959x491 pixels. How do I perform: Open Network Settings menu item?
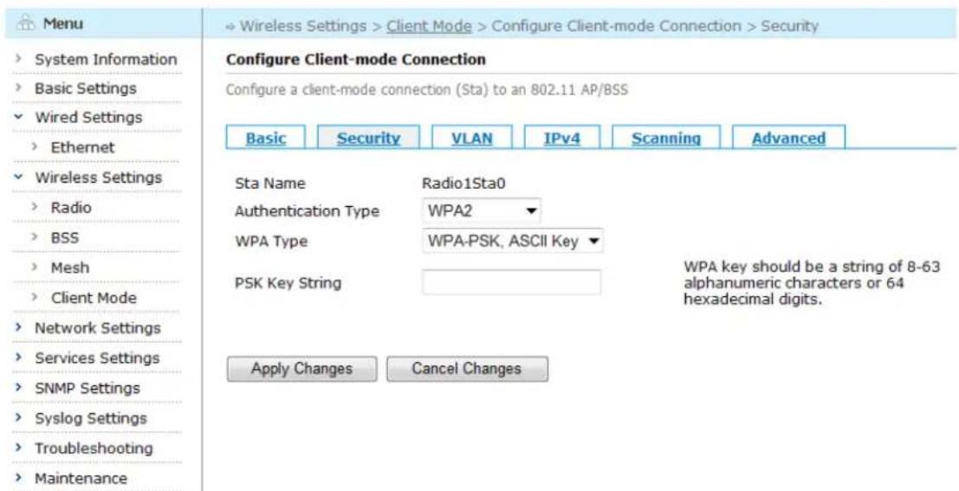coord(98,327)
